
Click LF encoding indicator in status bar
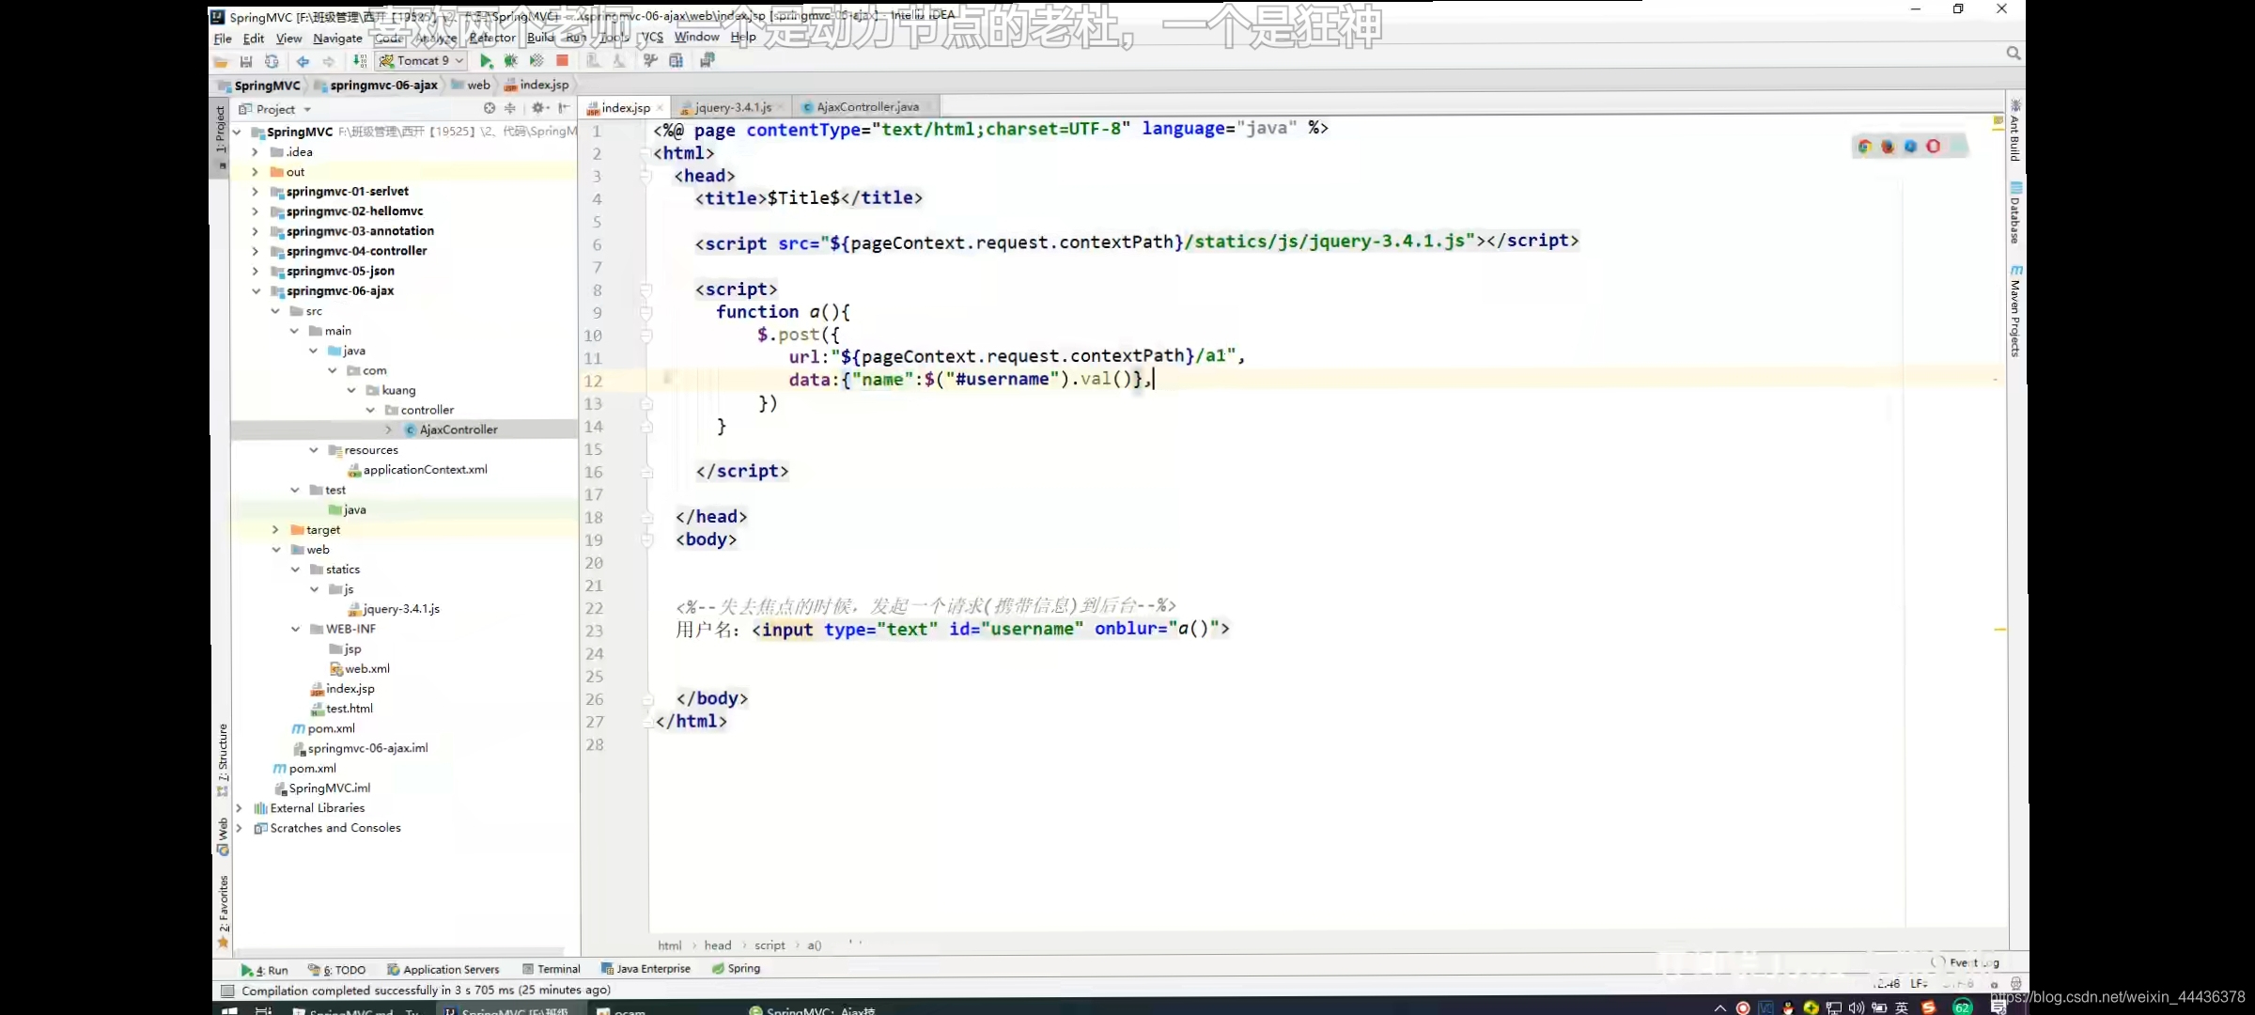(x=1924, y=983)
